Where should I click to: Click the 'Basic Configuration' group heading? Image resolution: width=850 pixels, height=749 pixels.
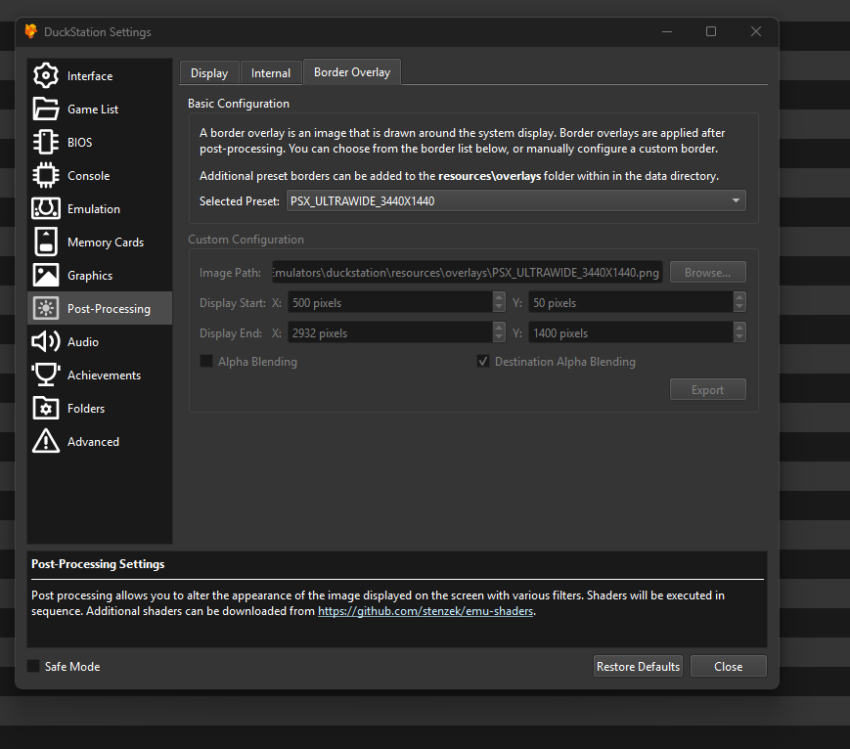click(239, 104)
